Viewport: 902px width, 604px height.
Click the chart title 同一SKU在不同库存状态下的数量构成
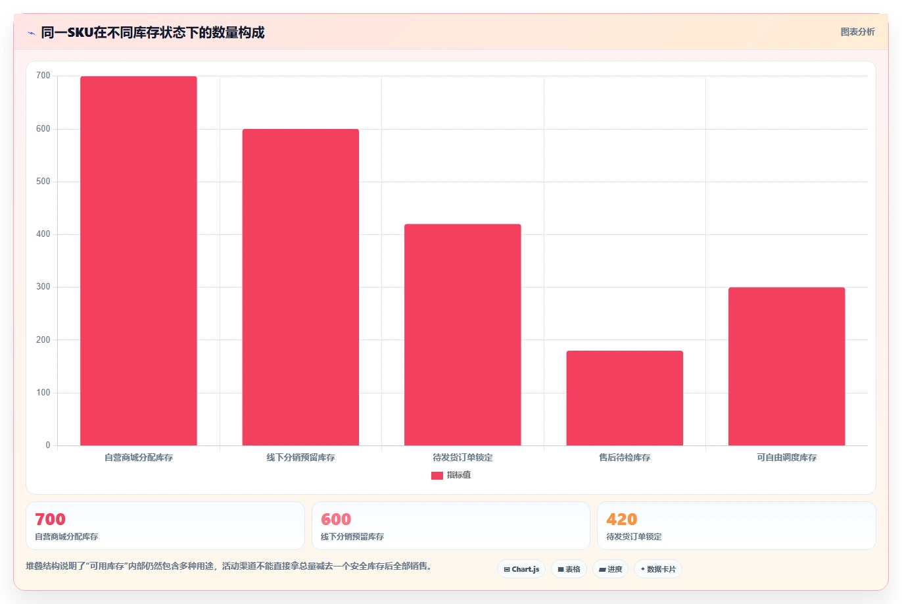coord(153,32)
